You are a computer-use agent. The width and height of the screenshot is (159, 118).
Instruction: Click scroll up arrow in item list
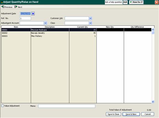pos(153,29)
